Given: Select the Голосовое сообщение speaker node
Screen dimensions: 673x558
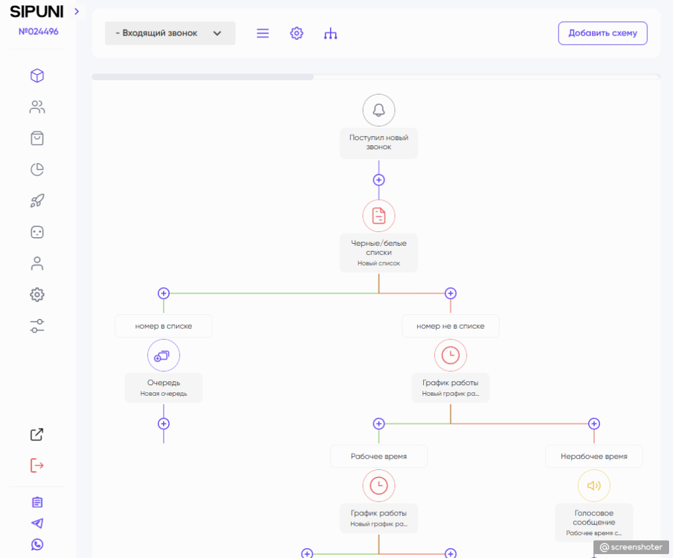Looking at the screenshot, I should [593, 486].
